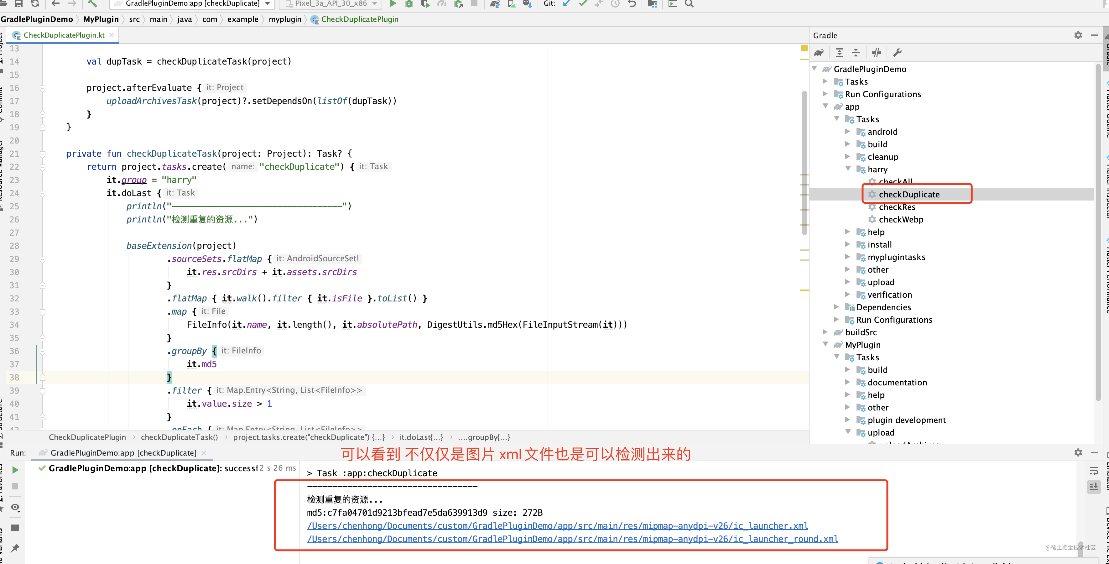Pin the Run tool window tab
1109x564 pixels.
(15, 548)
